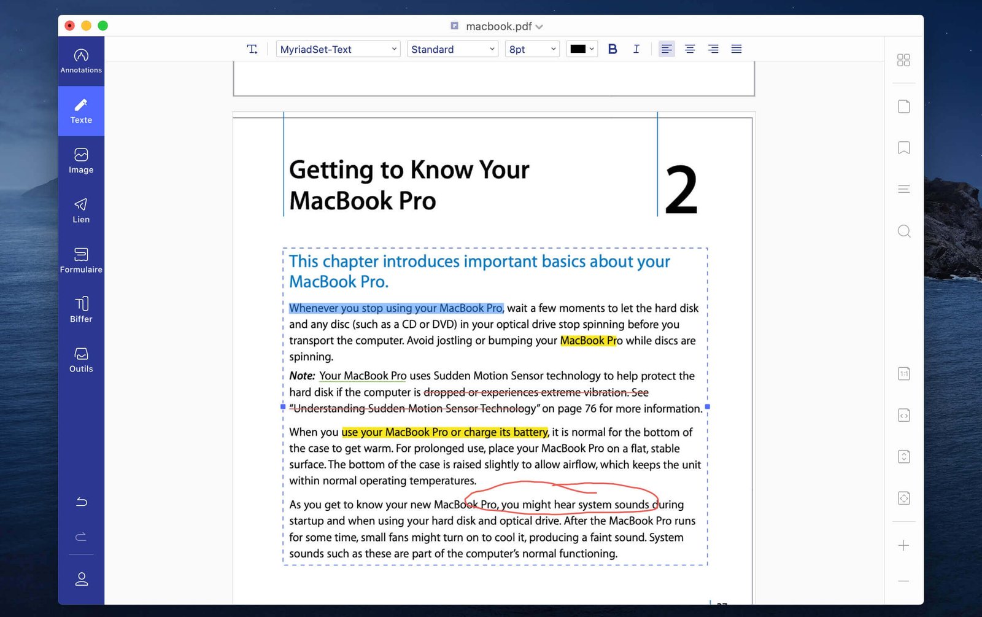
Task: Center align the text
Action: coord(690,49)
